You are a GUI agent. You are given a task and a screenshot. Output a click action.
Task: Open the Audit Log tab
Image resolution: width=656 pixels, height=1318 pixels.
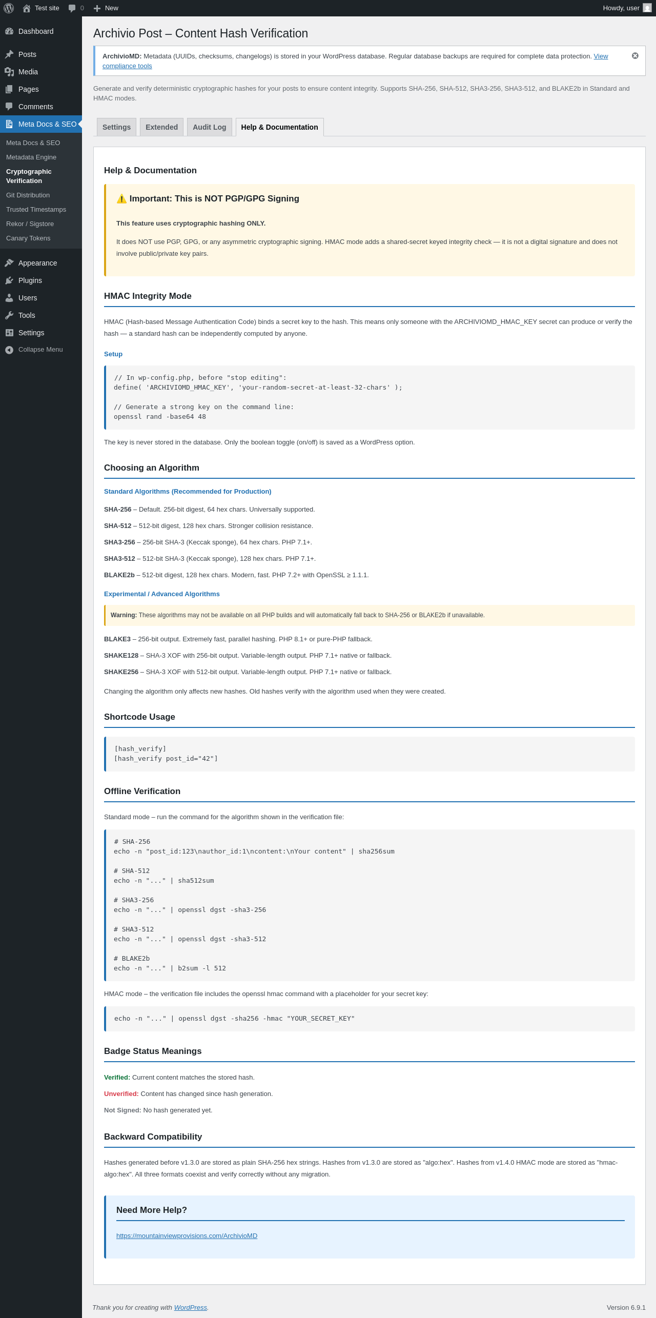[209, 127]
